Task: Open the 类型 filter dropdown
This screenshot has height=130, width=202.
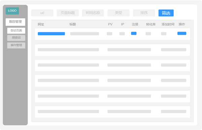Action: [119, 13]
